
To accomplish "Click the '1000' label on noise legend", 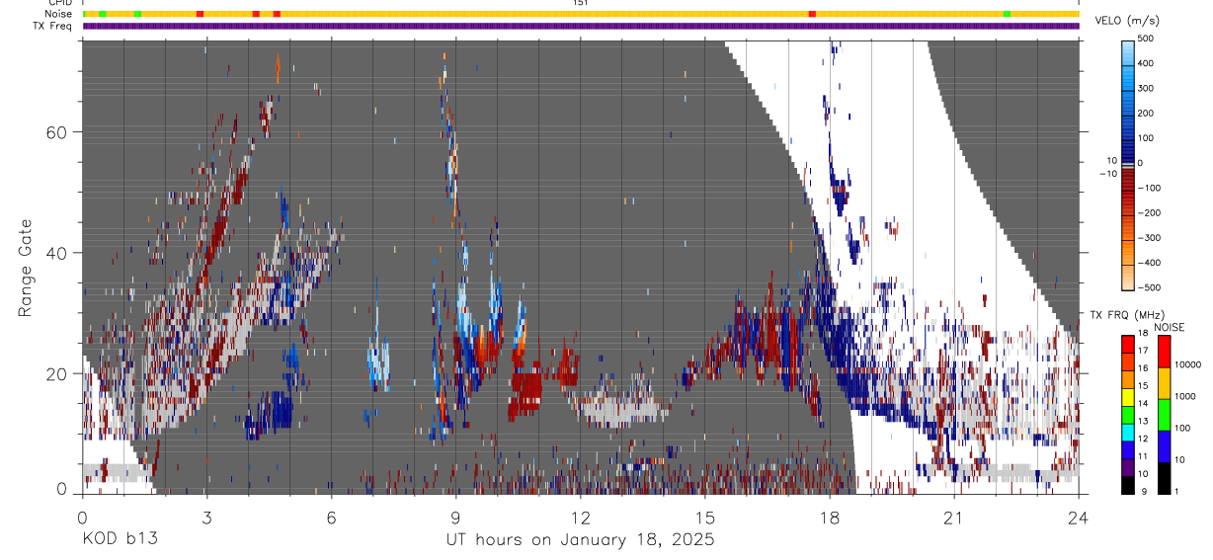I will point(1183,396).
